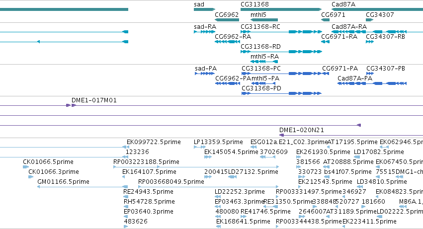Viewport: 423px width, 229px height.
Task: Select CG31368-PD protein label
Action: coord(261,88)
